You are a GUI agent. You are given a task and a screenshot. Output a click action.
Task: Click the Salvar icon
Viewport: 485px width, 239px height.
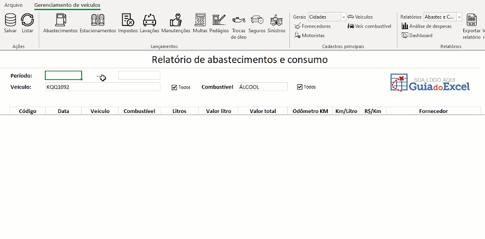pyautogui.click(x=10, y=20)
